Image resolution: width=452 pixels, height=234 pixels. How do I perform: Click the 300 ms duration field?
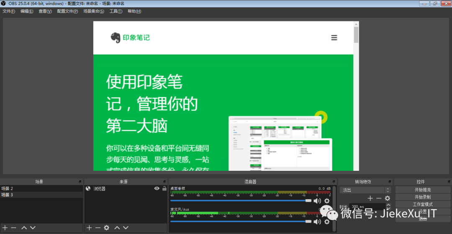[367, 207]
